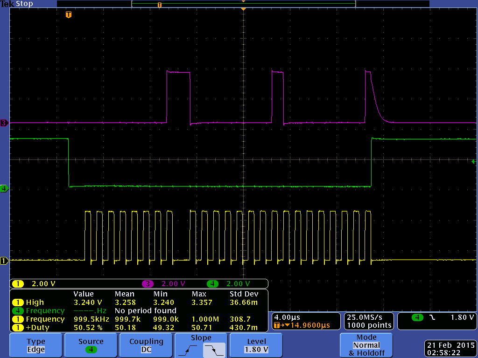
Task: Click the 21 Feb 2015 date display
Action: click(450, 345)
